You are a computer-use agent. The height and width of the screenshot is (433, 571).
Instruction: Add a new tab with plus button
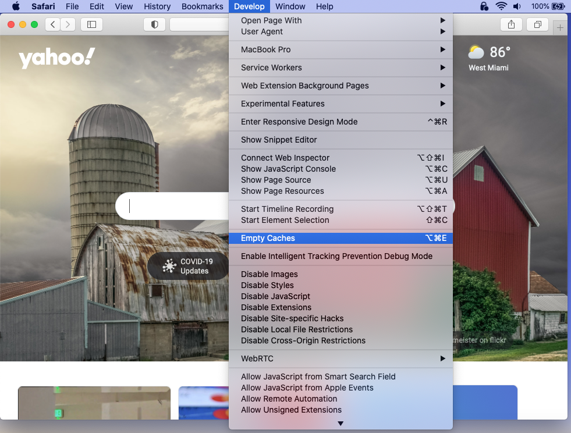560,28
